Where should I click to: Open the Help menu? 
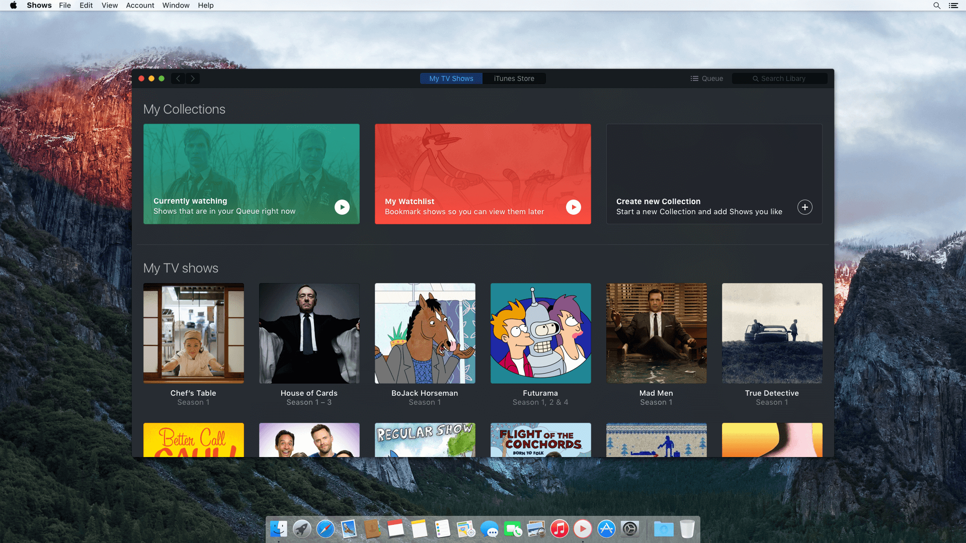(x=206, y=6)
